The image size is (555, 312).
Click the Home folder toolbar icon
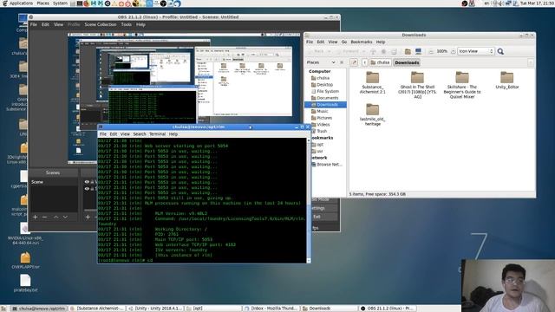pyautogui.click(x=408, y=52)
